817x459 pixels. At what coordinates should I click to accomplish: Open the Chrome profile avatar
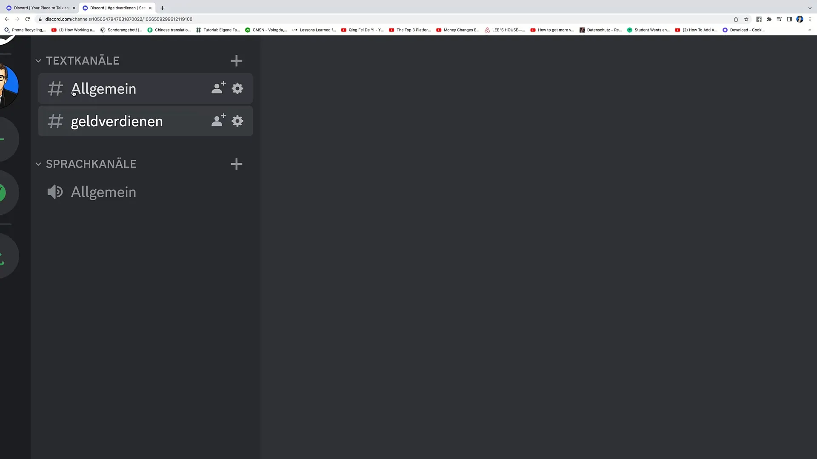pos(800,19)
